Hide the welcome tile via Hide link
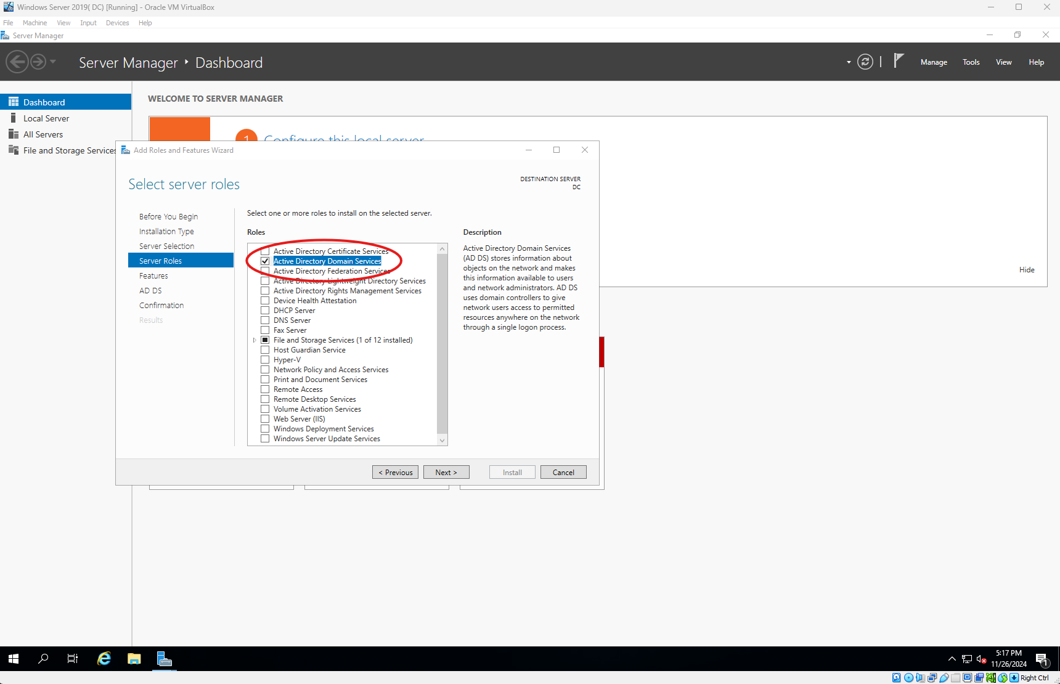The height and width of the screenshot is (684, 1060). (x=1027, y=270)
